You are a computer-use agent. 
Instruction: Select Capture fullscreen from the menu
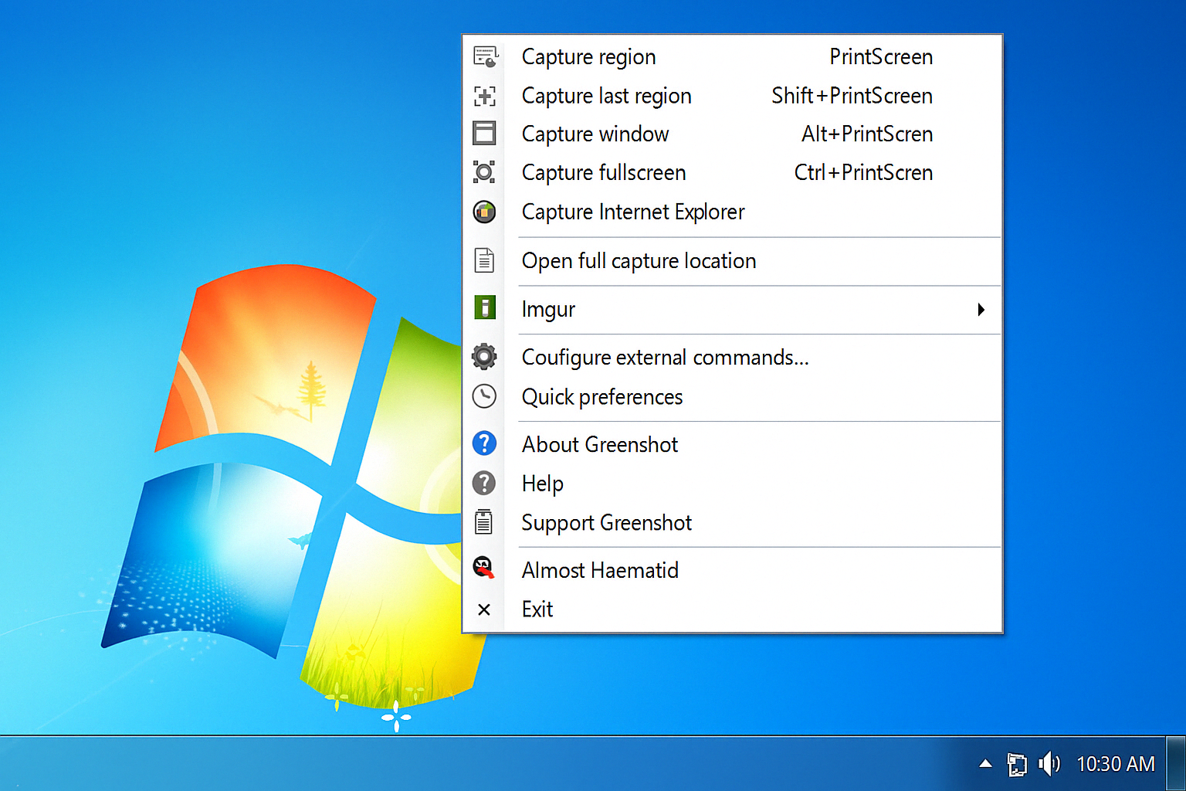tap(604, 173)
